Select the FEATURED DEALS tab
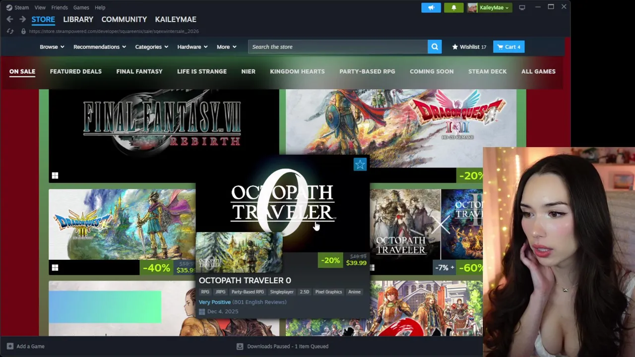The image size is (635, 357). pyautogui.click(x=75, y=71)
